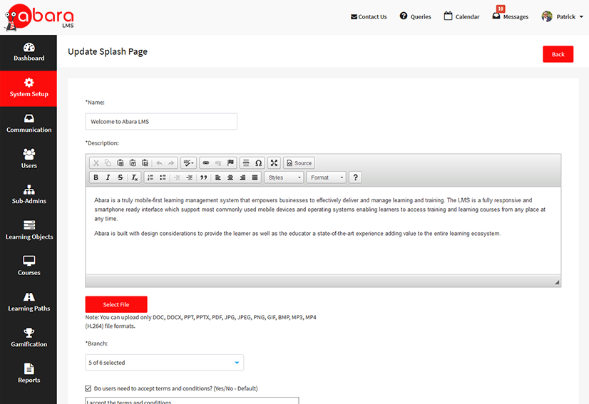Click Paste from Word icon
This screenshot has width=589, height=404.
[x=145, y=163]
